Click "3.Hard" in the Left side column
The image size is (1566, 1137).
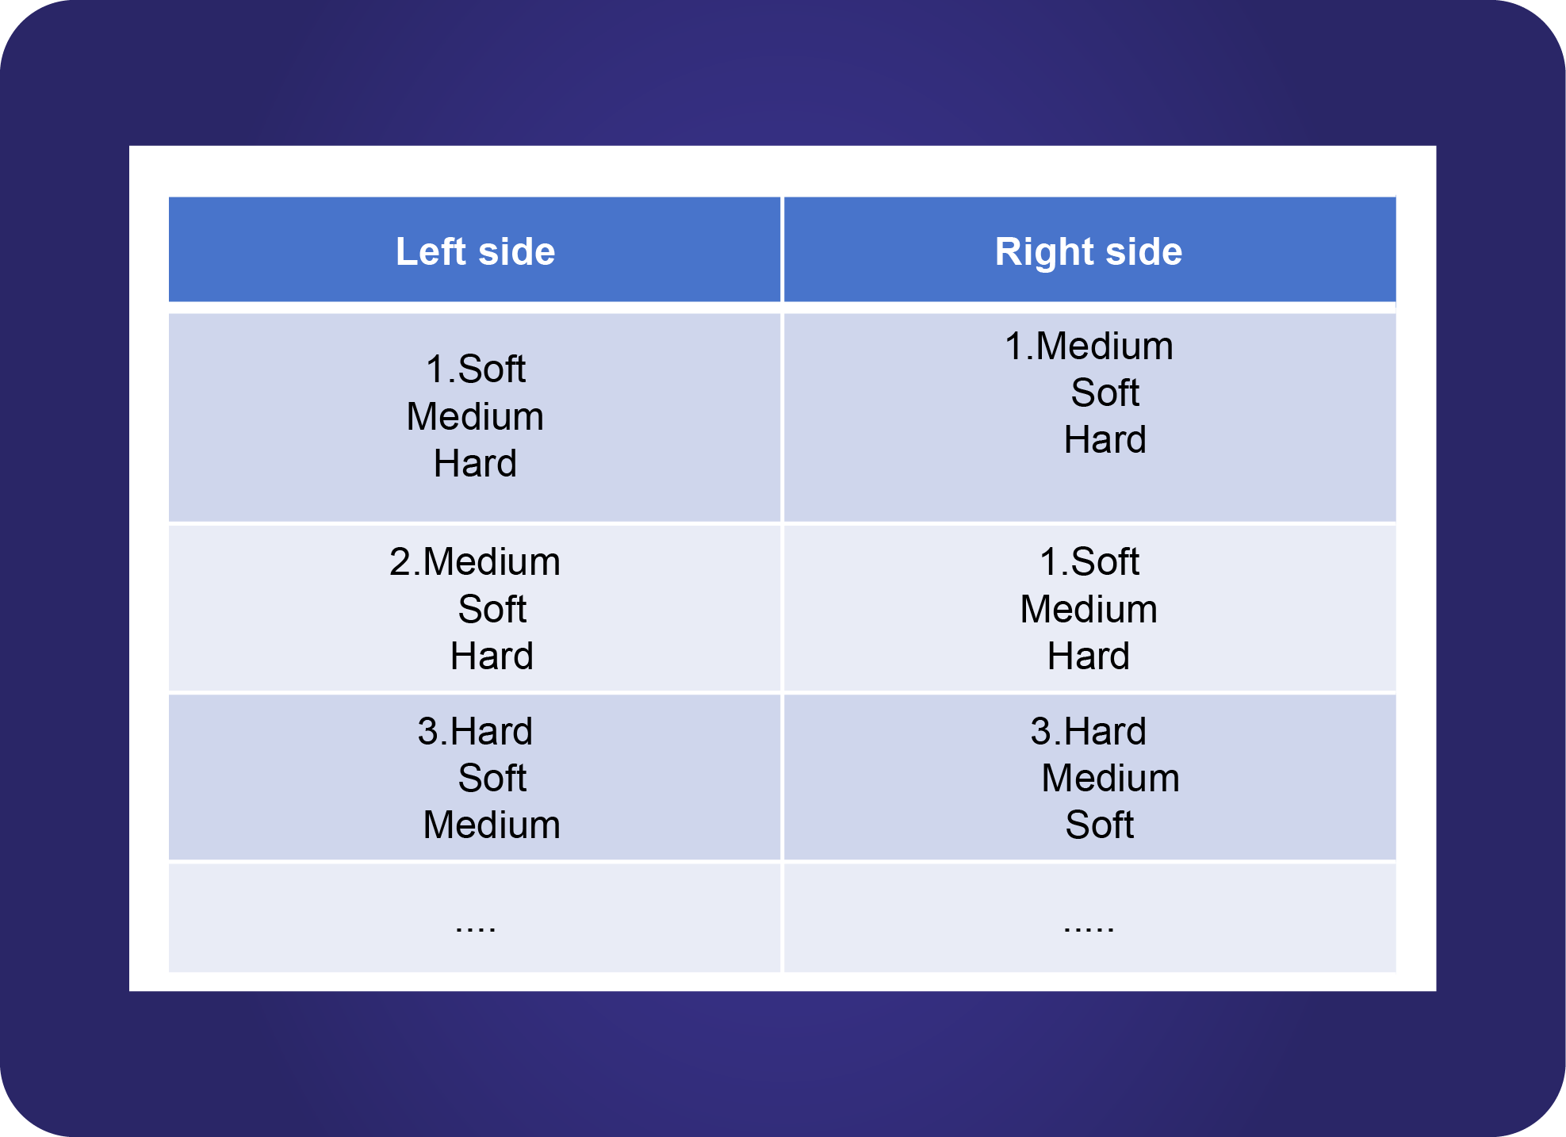point(475,731)
